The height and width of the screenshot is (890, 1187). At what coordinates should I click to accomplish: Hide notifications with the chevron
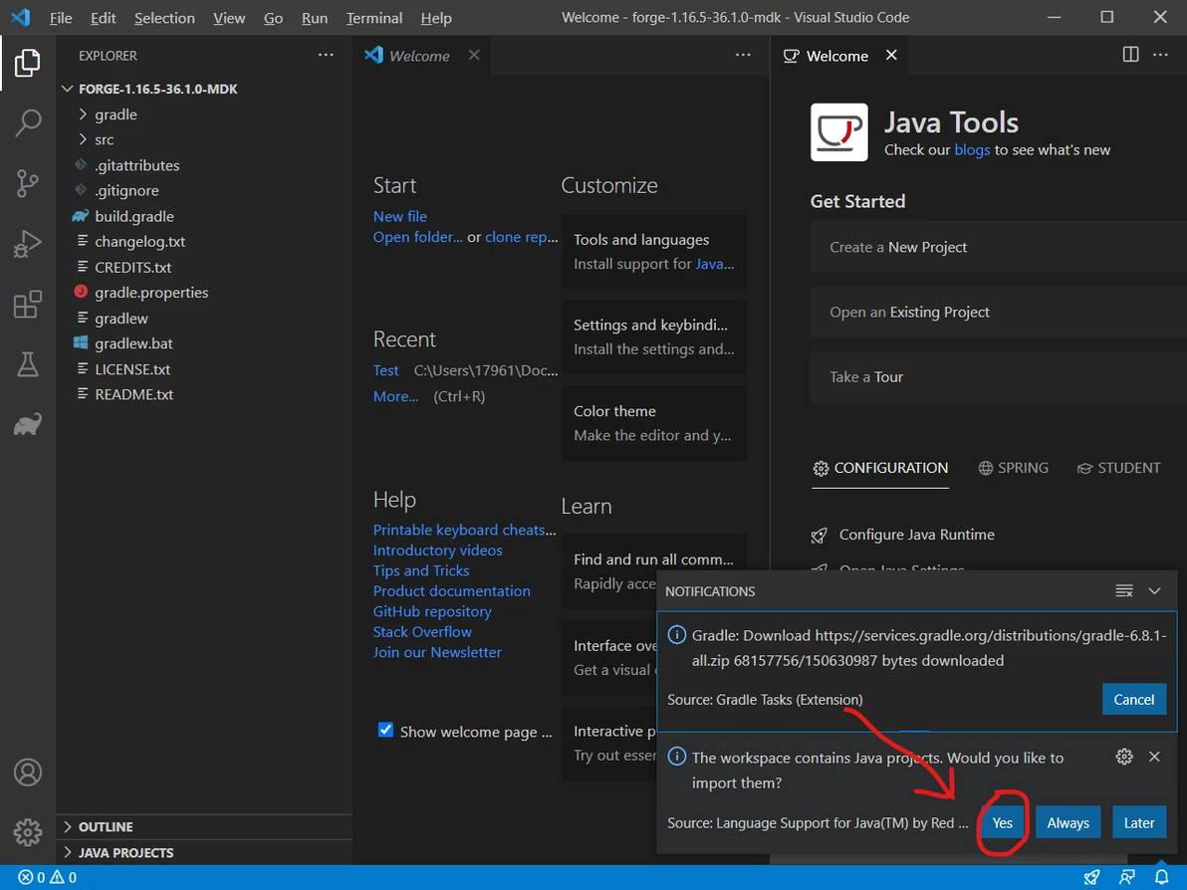(1154, 591)
